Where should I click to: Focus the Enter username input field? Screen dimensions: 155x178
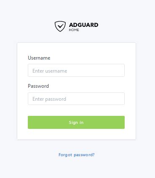pyautogui.click(x=76, y=71)
